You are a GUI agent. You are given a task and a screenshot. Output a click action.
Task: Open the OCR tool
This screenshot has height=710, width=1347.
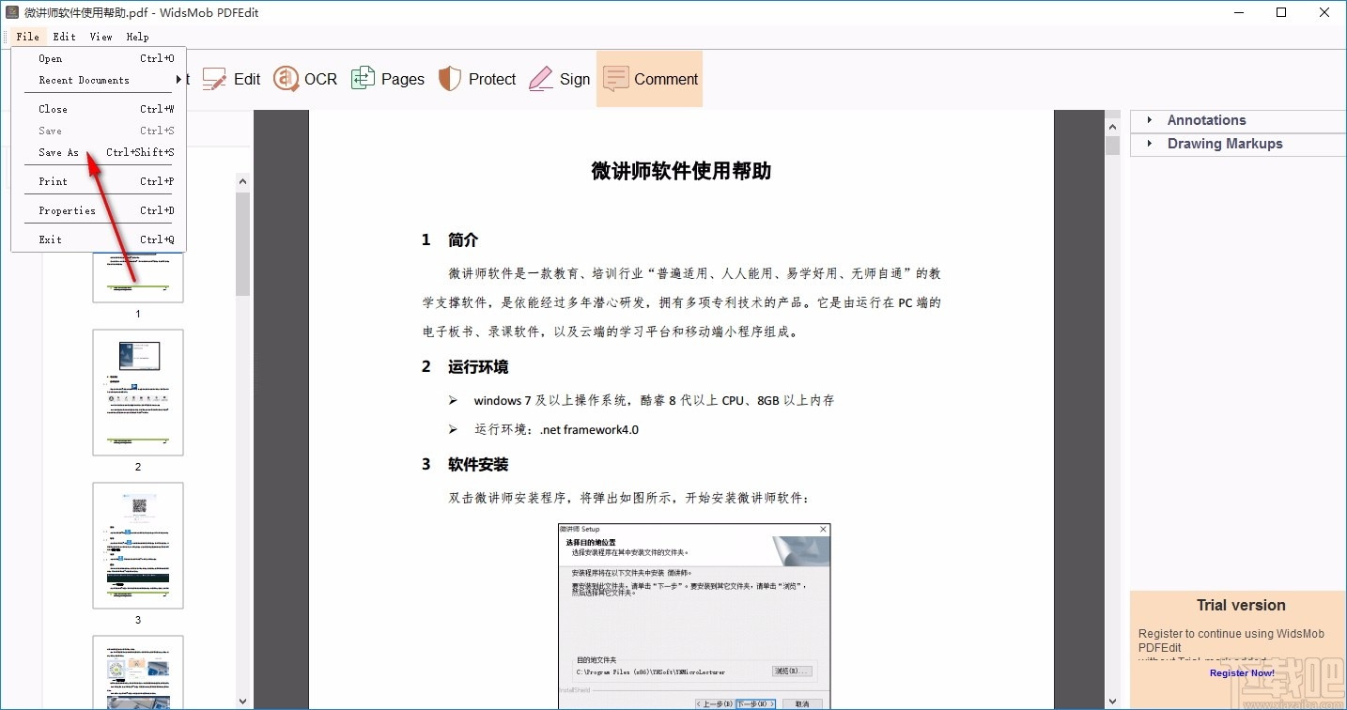click(305, 79)
